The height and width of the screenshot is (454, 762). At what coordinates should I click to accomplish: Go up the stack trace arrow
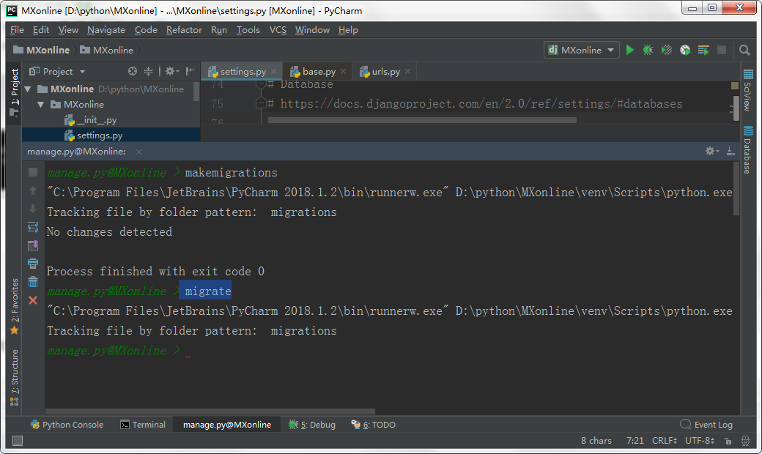tap(33, 190)
